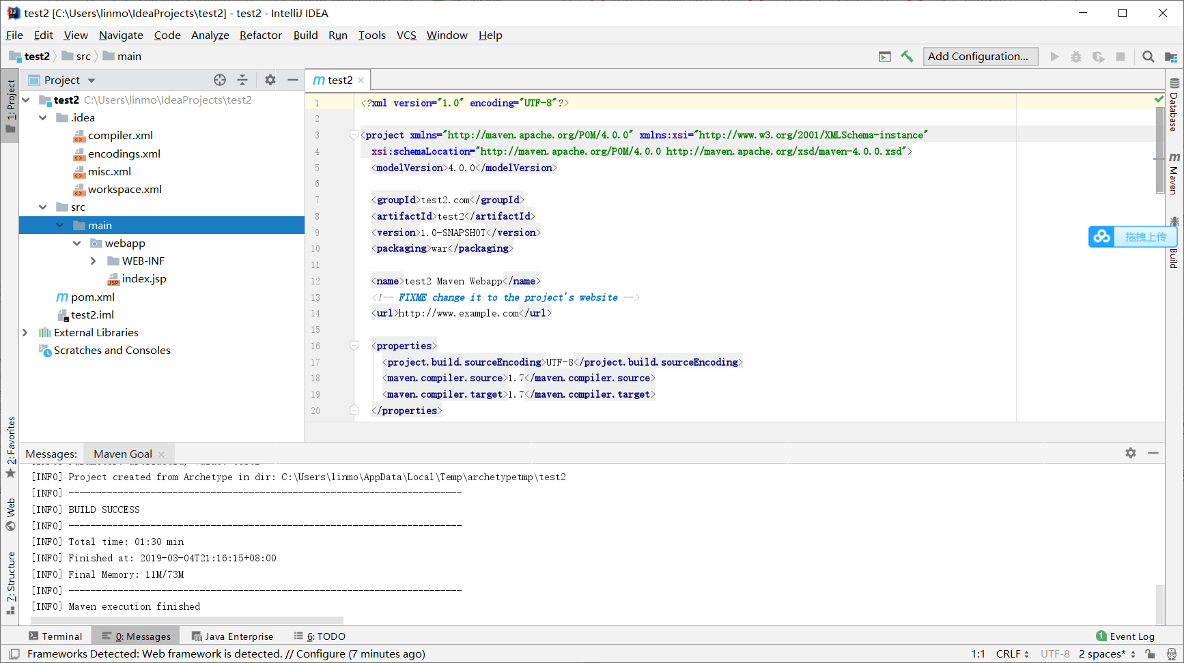Collapse the .idea folder
This screenshot has width=1184, height=663.
point(43,117)
